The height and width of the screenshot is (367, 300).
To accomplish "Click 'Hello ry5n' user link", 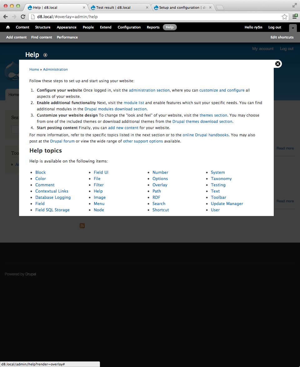I will 253,27.
